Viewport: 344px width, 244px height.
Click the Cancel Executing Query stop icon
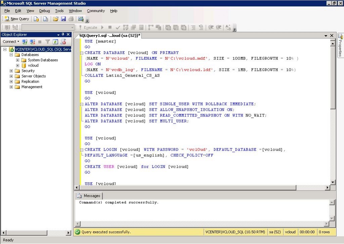[110, 28]
